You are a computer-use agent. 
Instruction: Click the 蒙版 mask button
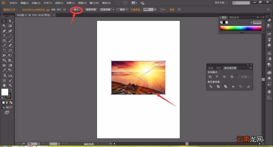coord(122,10)
